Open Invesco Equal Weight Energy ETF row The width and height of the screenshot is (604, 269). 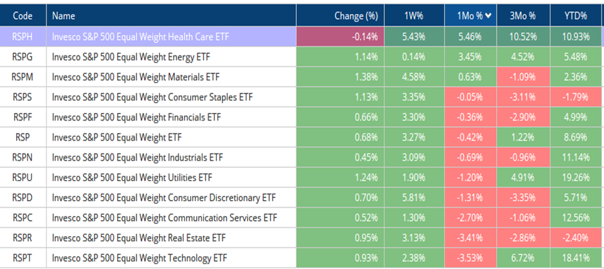(x=132, y=57)
